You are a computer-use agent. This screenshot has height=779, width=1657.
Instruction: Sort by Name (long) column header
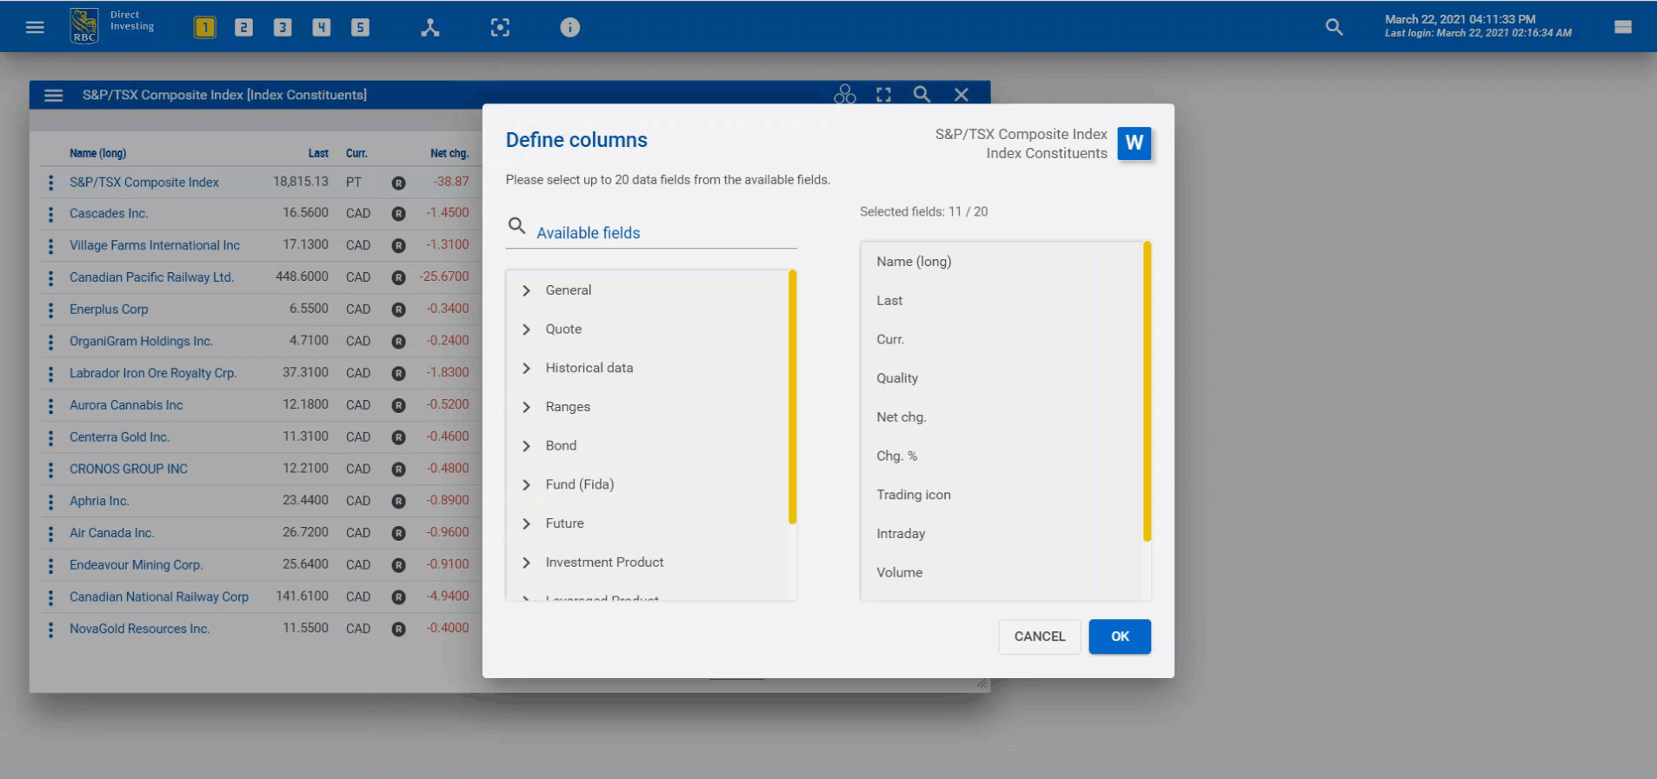coord(97,153)
